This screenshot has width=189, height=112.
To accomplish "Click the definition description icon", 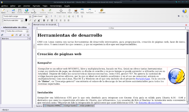I will coord(82,16).
